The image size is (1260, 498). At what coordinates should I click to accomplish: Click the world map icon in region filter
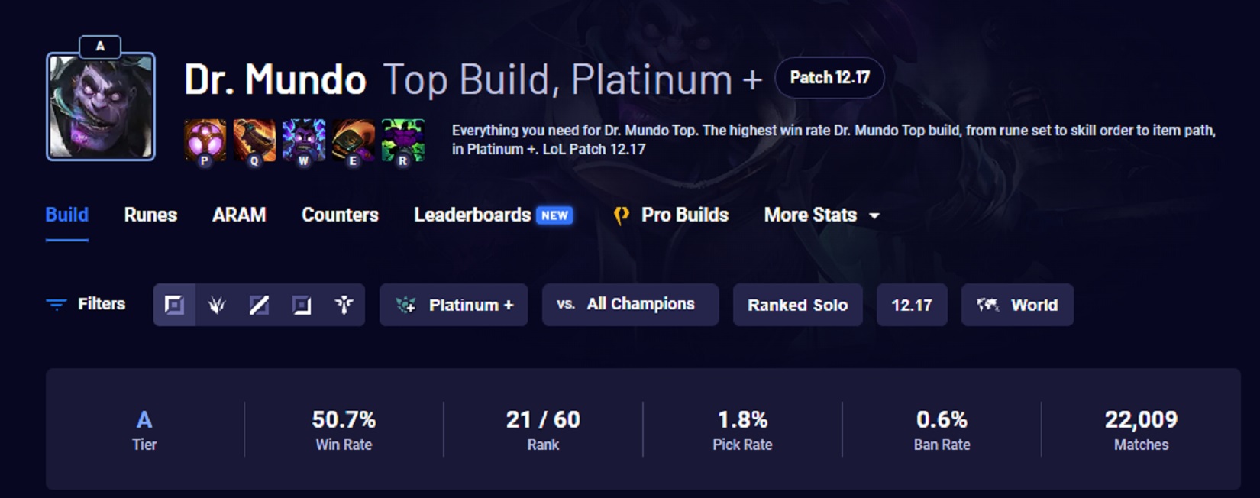click(x=987, y=305)
